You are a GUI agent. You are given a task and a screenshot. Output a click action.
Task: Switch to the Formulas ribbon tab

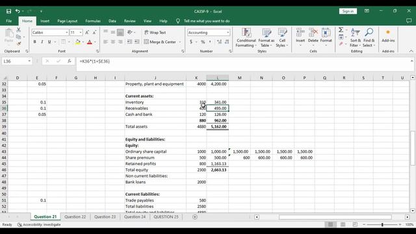tap(93, 21)
